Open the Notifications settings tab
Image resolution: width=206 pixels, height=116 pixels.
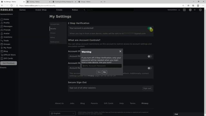click(58, 42)
